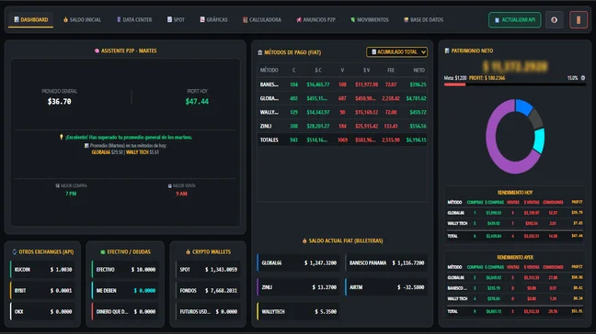Screen dimensions: 596x334
Task: Click the BANES... row in payment methods table
Action: 342,84
